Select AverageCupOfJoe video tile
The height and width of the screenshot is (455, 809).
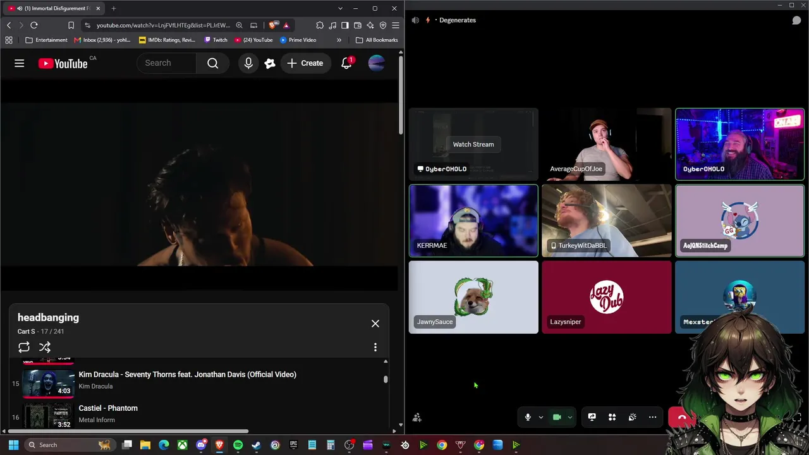click(607, 144)
